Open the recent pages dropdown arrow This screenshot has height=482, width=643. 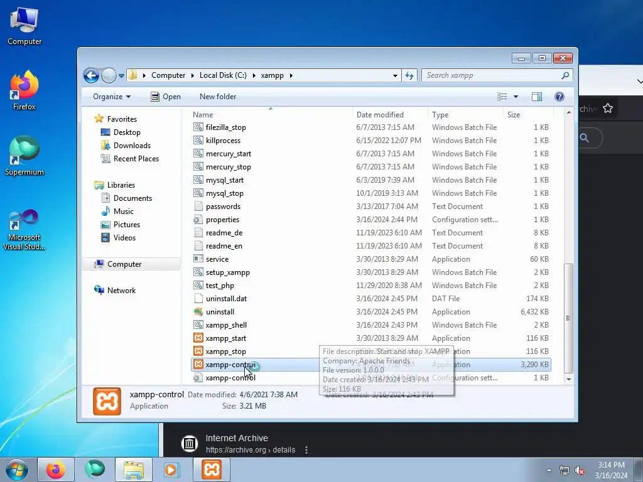click(x=121, y=76)
